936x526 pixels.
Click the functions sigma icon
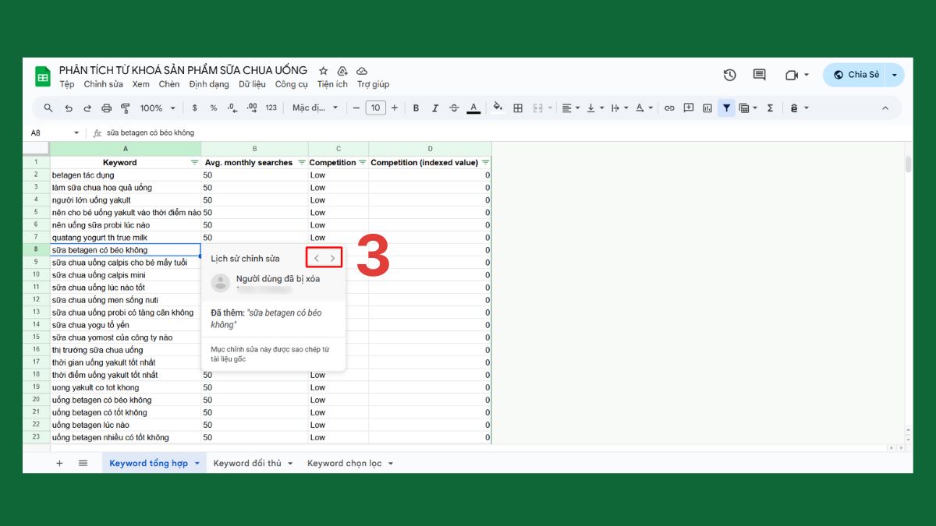(769, 108)
